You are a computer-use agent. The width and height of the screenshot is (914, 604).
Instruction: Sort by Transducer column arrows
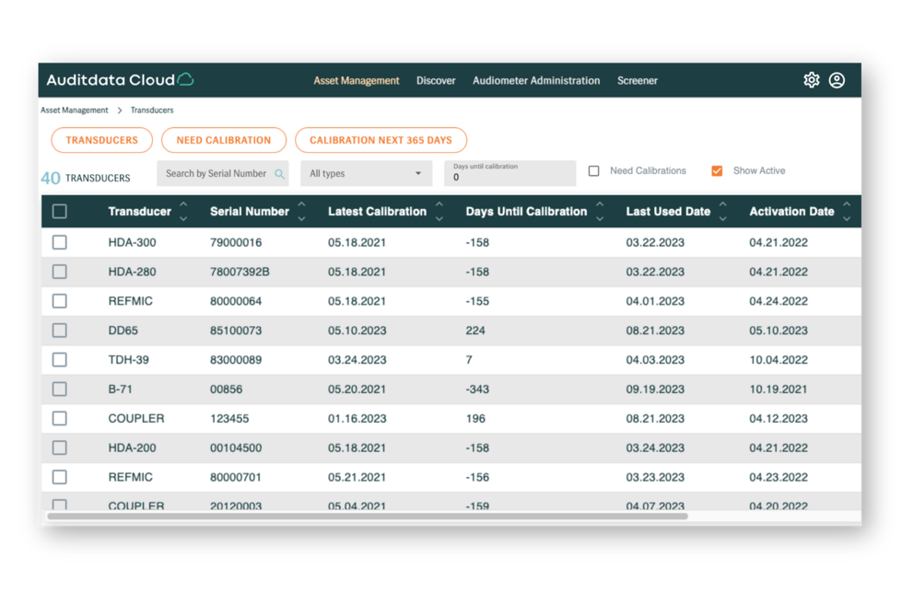pyautogui.click(x=183, y=211)
